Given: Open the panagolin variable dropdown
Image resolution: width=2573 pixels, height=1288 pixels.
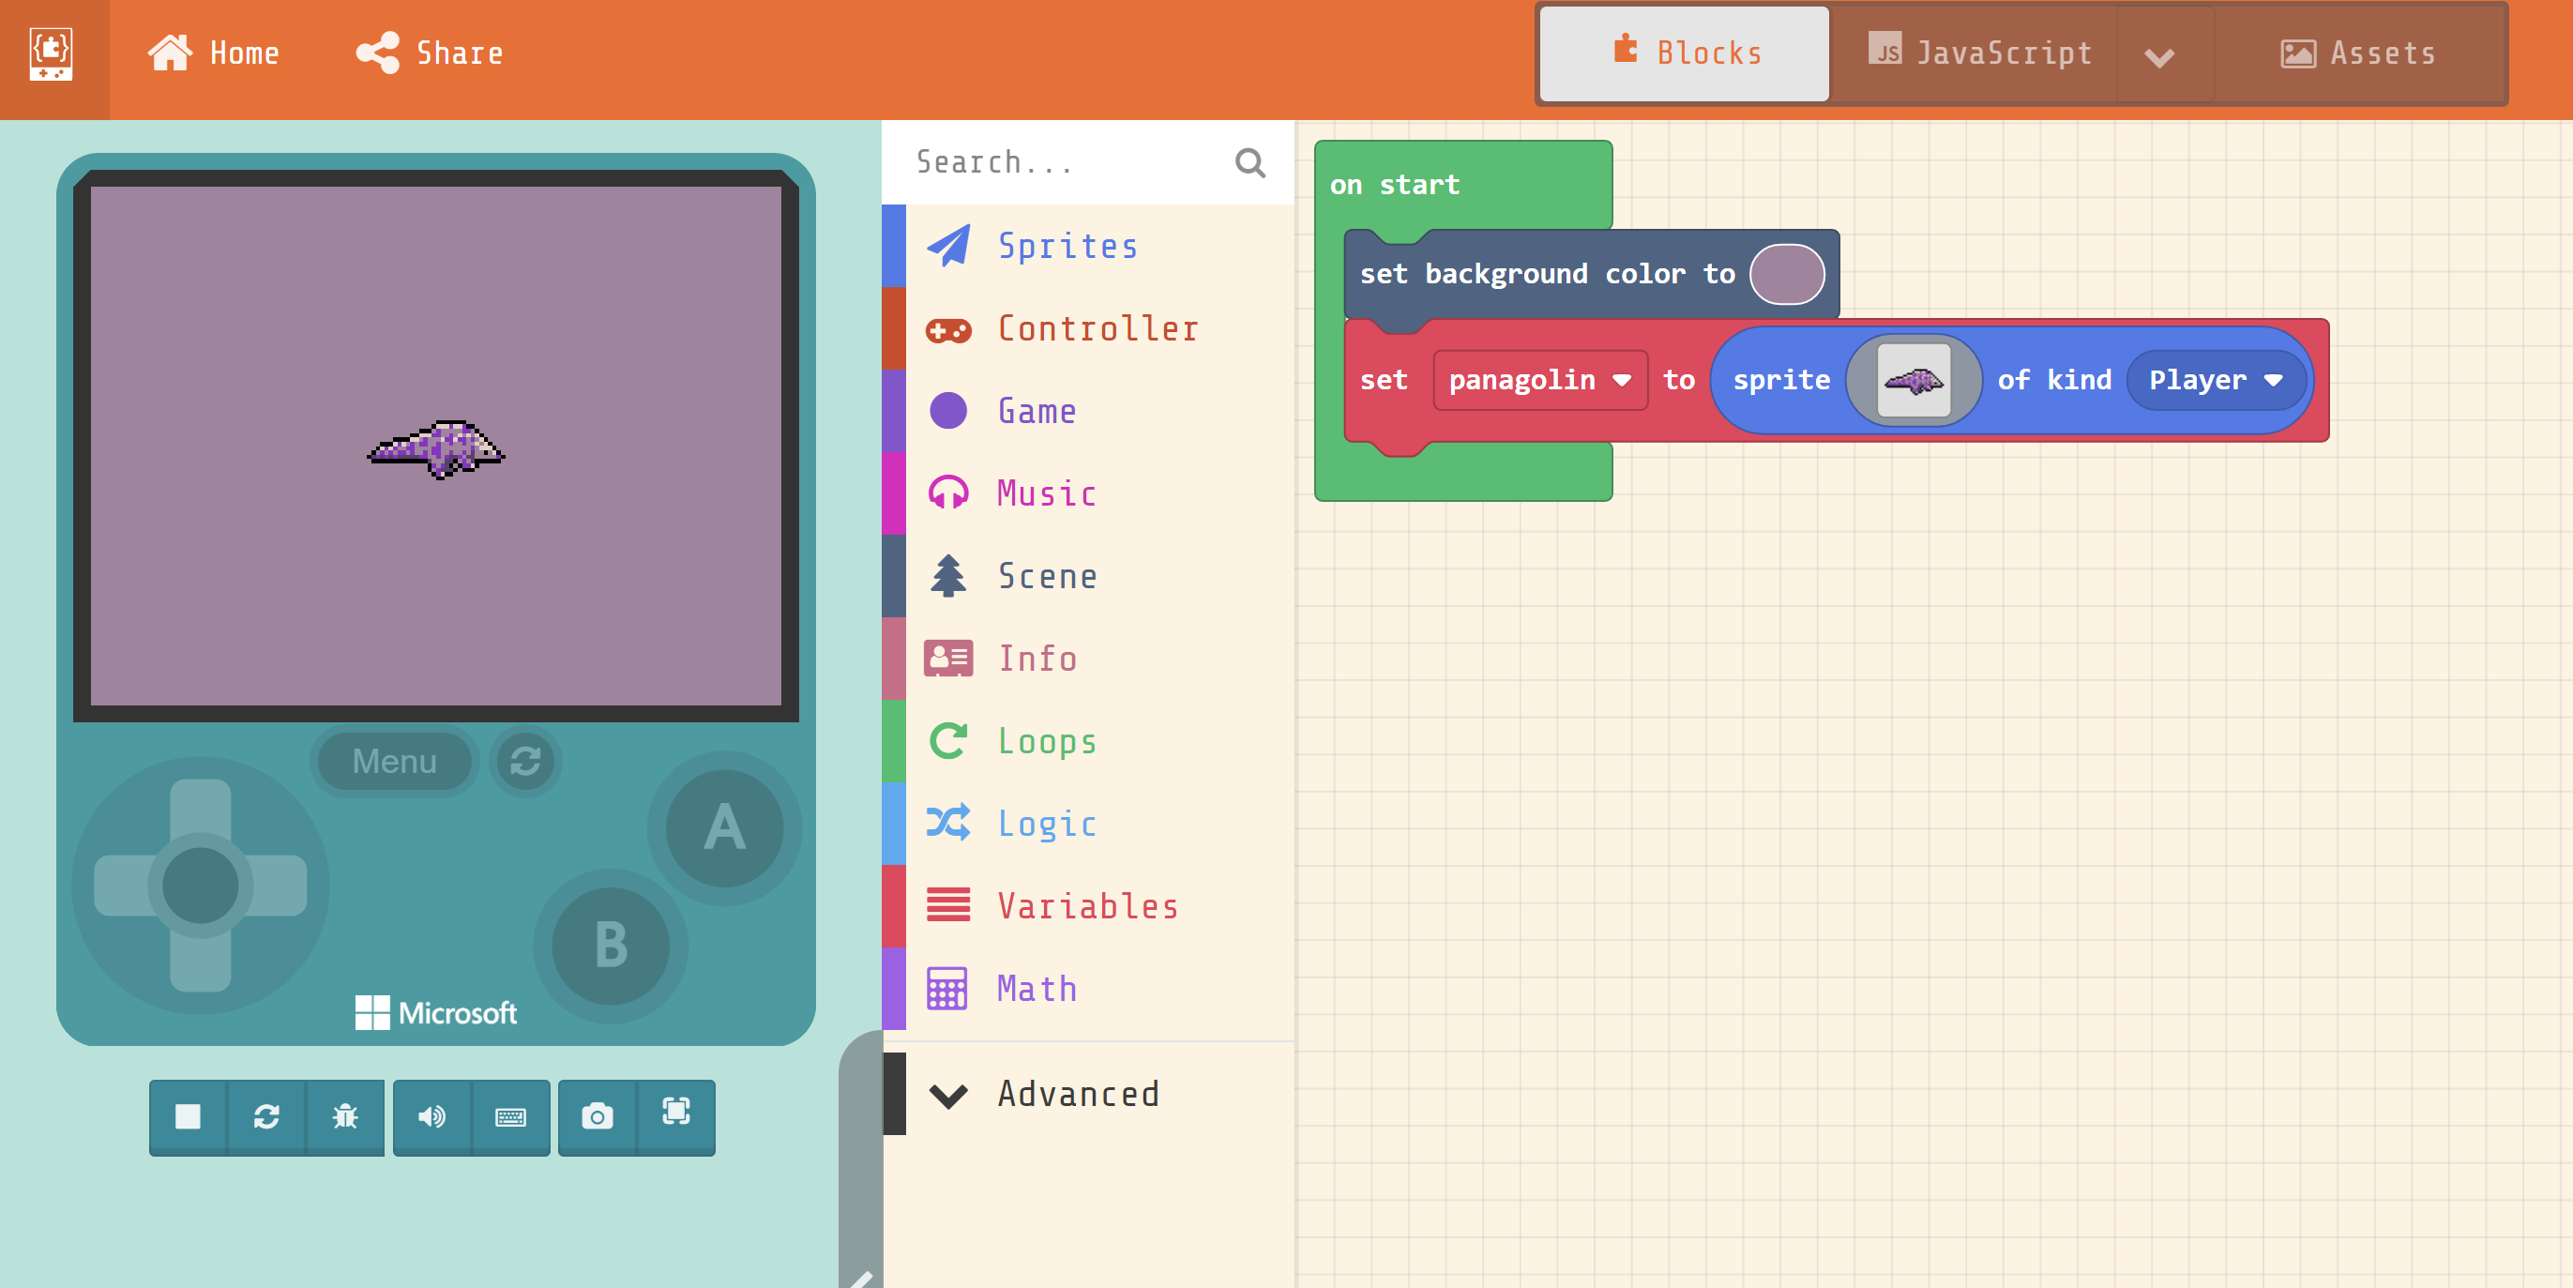Looking at the screenshot, I should pos(1540,380).
